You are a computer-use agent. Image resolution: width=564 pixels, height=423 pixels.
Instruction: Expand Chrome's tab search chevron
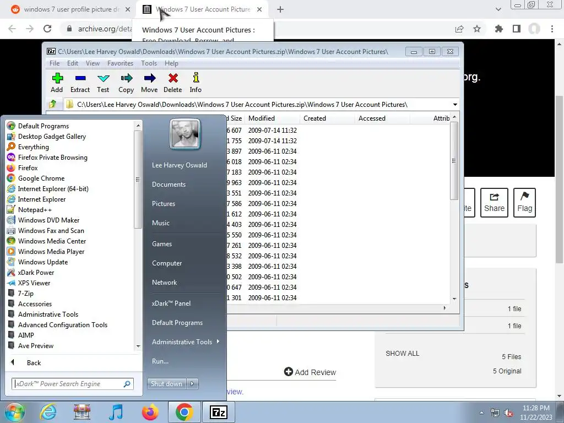[498, 9]
